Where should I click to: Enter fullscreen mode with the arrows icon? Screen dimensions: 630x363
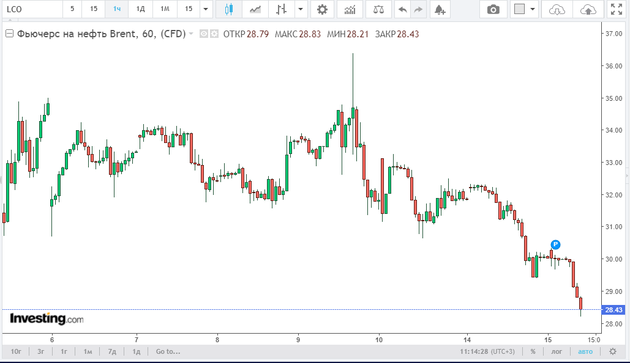tap(617, 9)
